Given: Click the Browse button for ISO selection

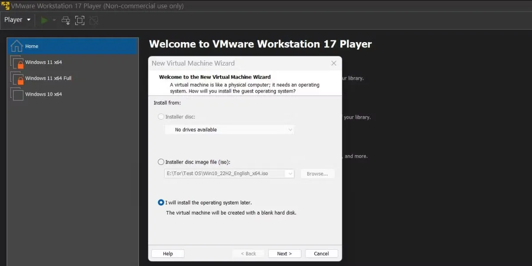Looking at the screenshot, I should coord(317,173).
